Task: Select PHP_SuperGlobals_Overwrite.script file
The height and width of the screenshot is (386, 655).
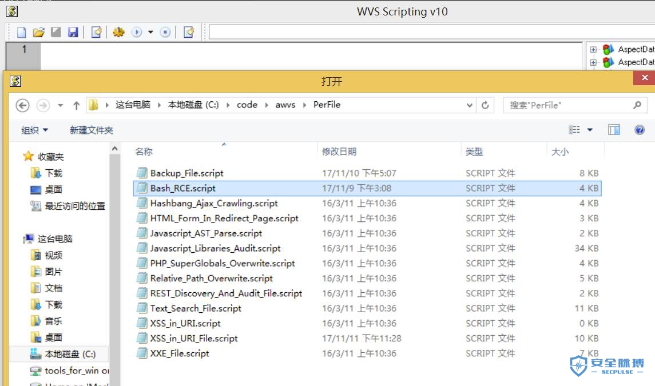Action: [x=223, y=264]
